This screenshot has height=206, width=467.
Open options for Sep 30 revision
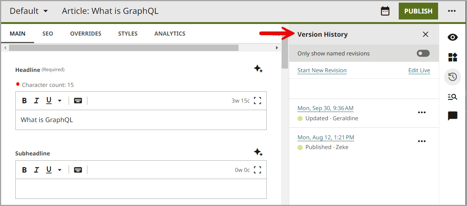(422, 112)
